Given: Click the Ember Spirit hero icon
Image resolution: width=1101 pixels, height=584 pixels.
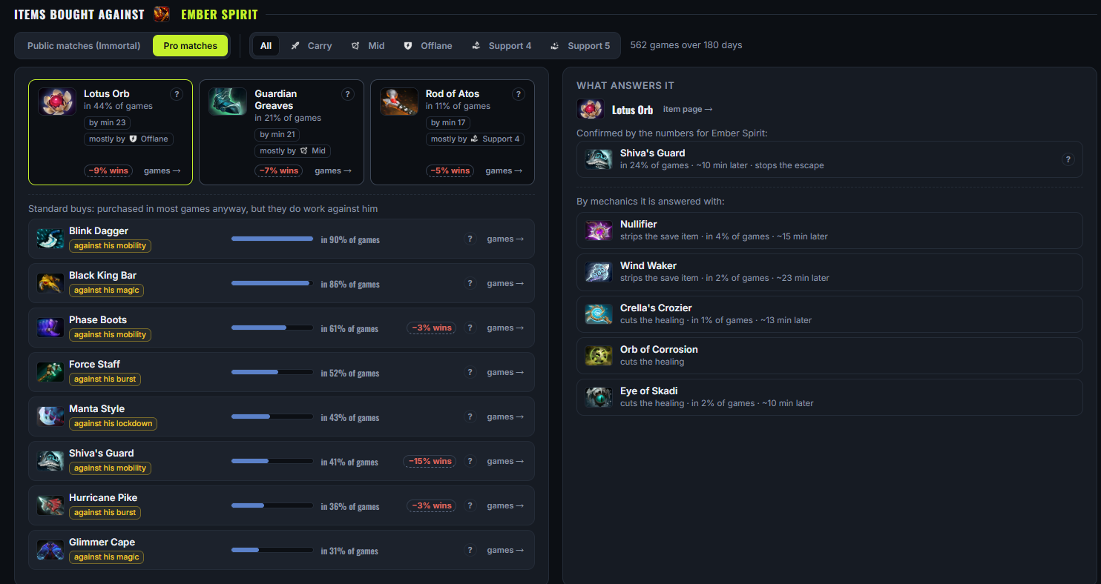Looking at the screenshot, I should pos(162,14).
